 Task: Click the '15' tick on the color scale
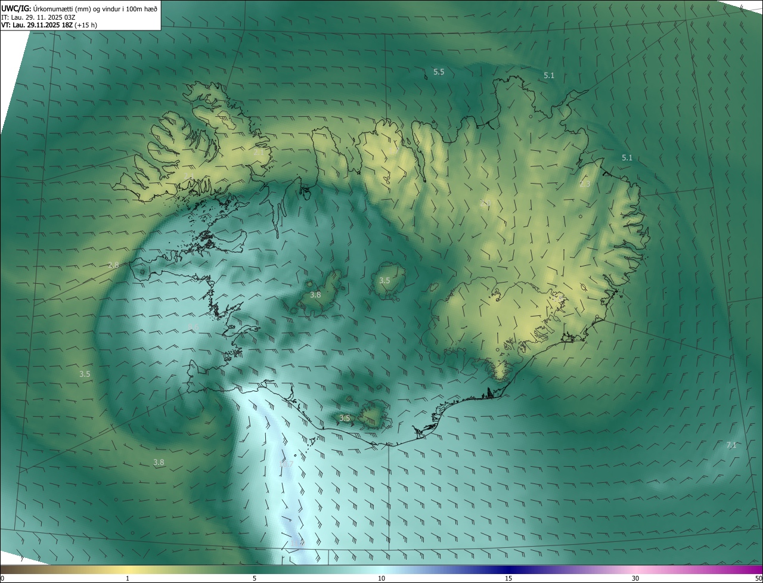tap(508, 578)
